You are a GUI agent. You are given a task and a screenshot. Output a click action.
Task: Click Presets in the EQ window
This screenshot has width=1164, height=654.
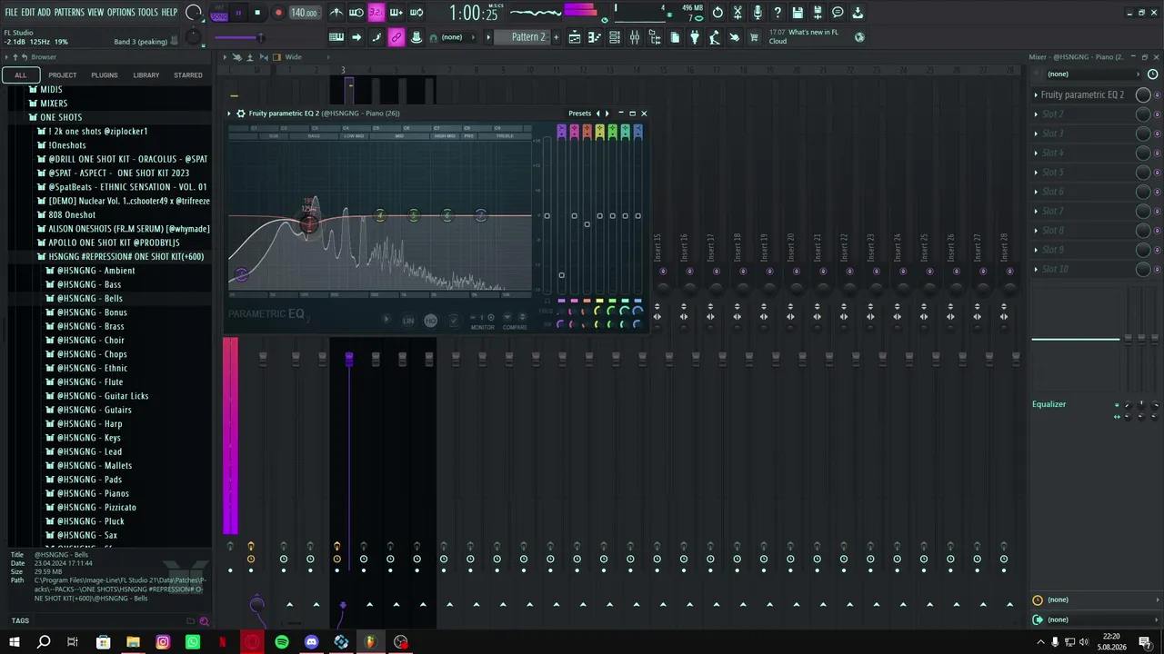point(579,114)
